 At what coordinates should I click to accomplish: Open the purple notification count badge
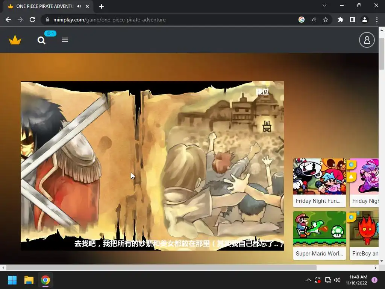click(x=374, y=280)
